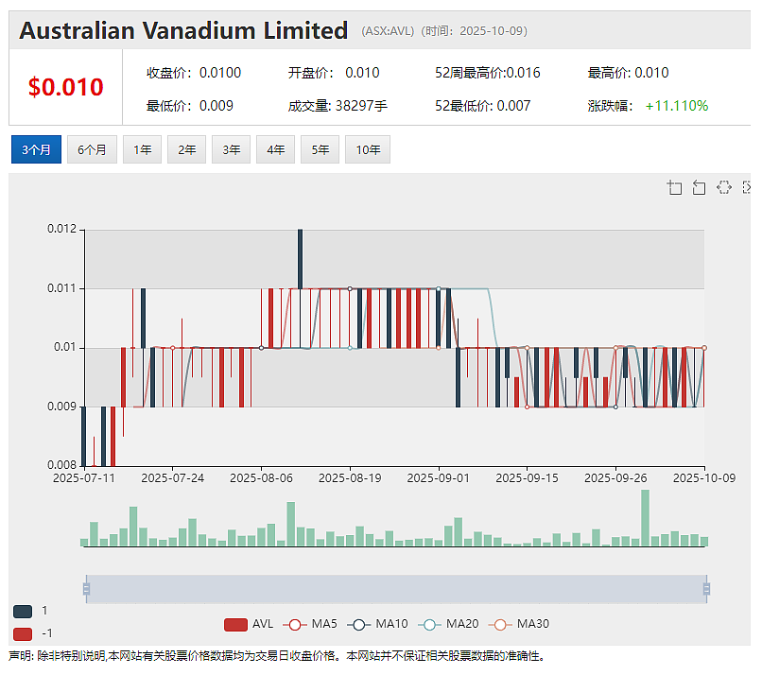This screenshot has width=762, height=675.
Task: Select the 3个月 time range tab
Action: tap(37, 149)
